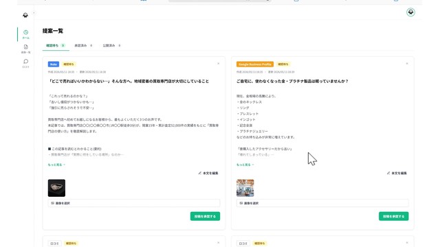Click the Note card title about 買取専門店
The height and width of the screenshot is (247, 440).
129,81
